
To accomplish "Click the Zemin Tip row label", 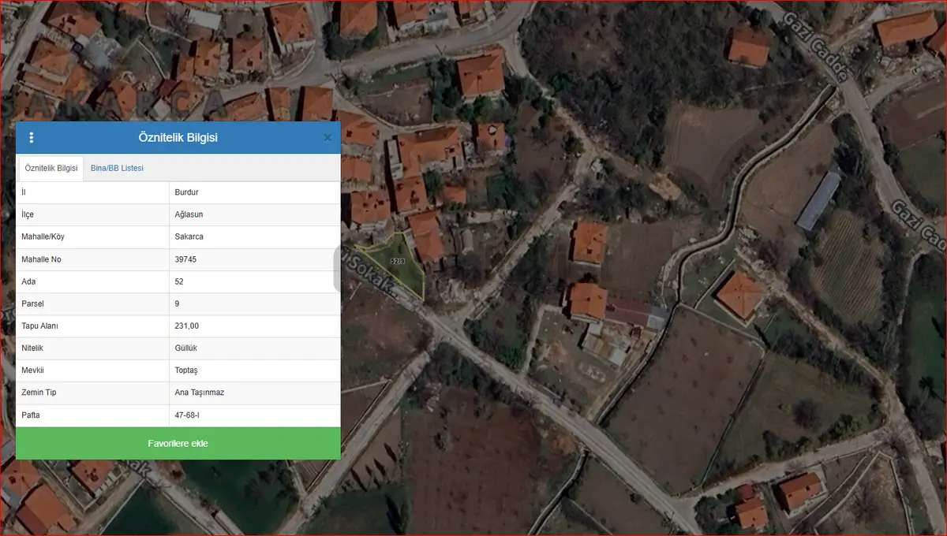I will 39,393.
